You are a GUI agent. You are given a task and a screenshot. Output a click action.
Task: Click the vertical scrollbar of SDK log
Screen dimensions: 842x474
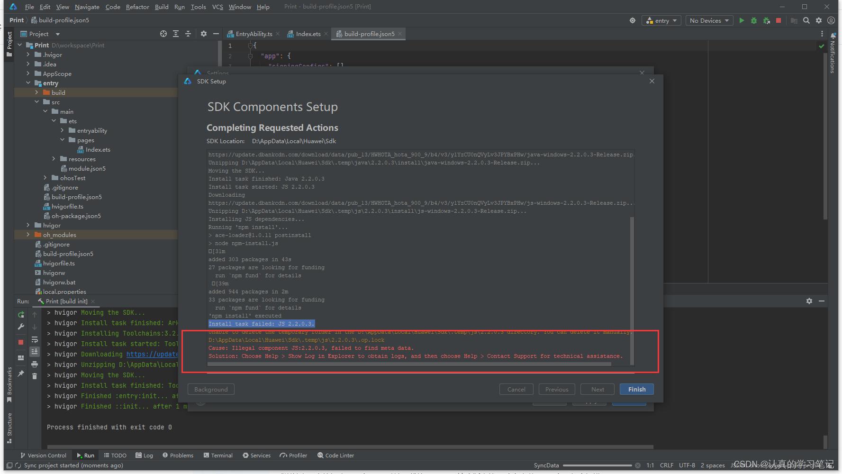pos(632,290)
